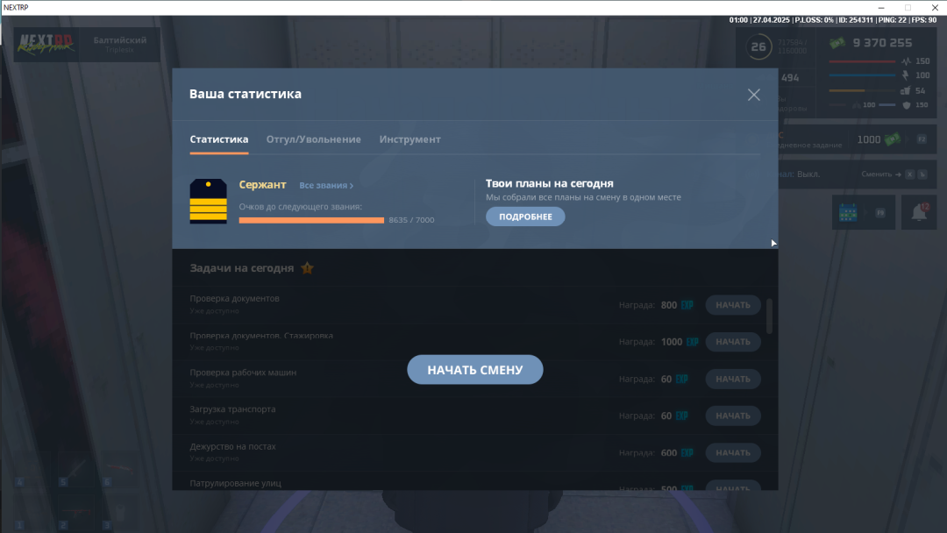Close the Ваша статистика dialog with X
The height and width of the screenshot is (533, 947).
click(753, 95)
